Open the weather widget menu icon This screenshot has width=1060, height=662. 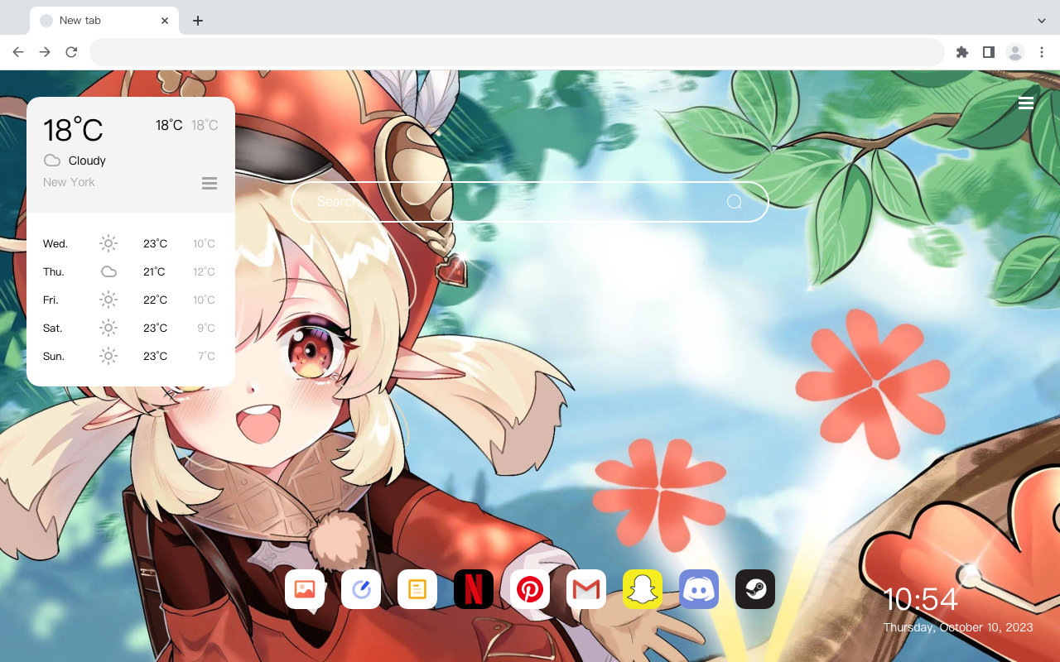[210, 183]
